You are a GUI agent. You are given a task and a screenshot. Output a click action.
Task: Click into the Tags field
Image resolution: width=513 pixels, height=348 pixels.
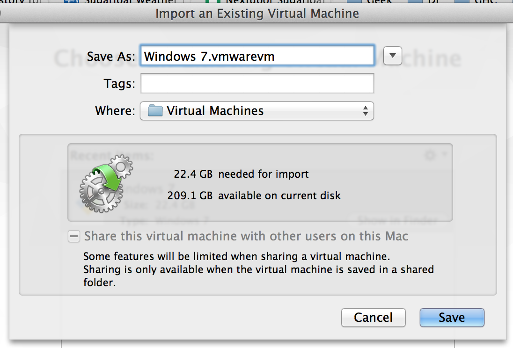pyautogui.click(x=256, y=84)
